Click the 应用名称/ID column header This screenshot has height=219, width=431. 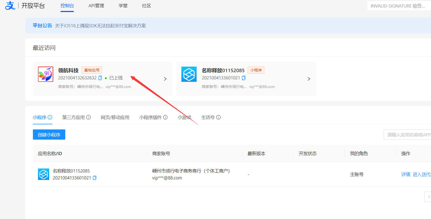[x=50, y=153]
